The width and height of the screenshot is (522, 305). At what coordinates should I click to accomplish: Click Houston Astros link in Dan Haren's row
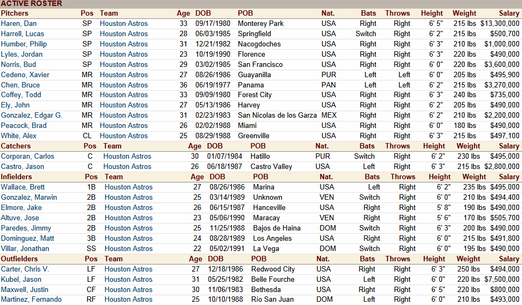click(123, 23)
